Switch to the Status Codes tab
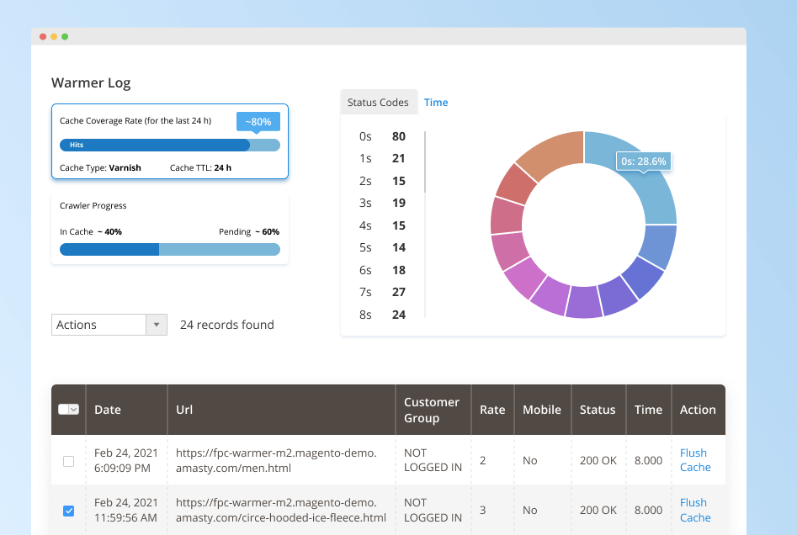Screen dimensions: 797x535 (378, 103)
